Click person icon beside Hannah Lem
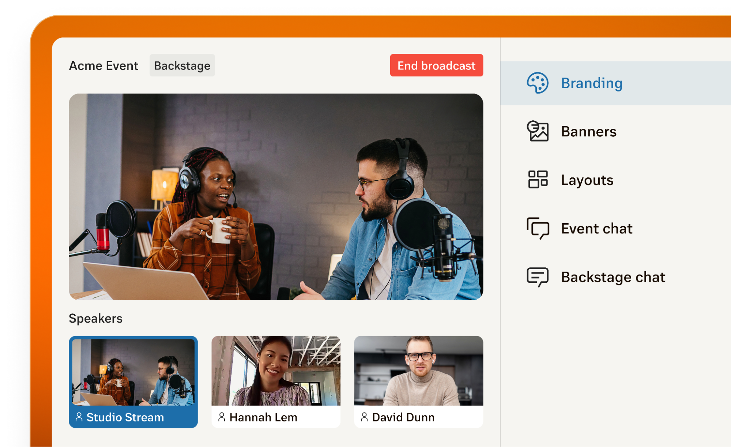This screenshot has height=447, width=731. [222, 417]
